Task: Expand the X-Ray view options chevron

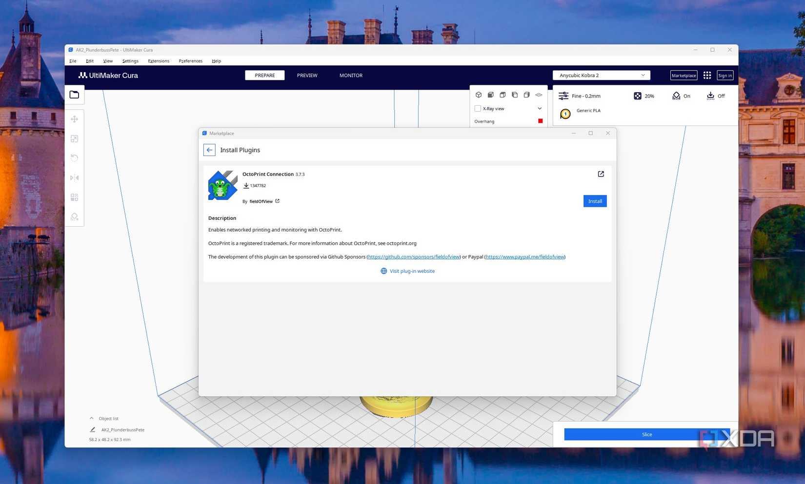Action: (x=540, y=108)
